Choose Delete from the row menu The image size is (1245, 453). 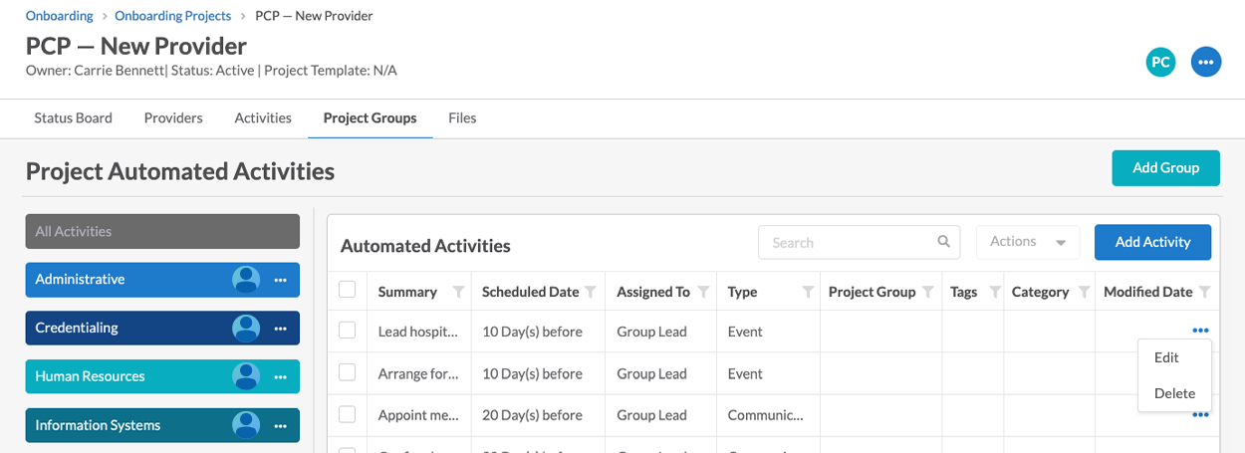tap(1175, 393)
